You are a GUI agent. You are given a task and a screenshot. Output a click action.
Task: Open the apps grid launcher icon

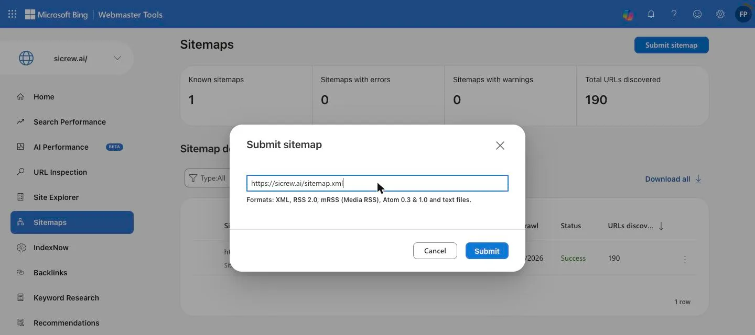[12, 15]
